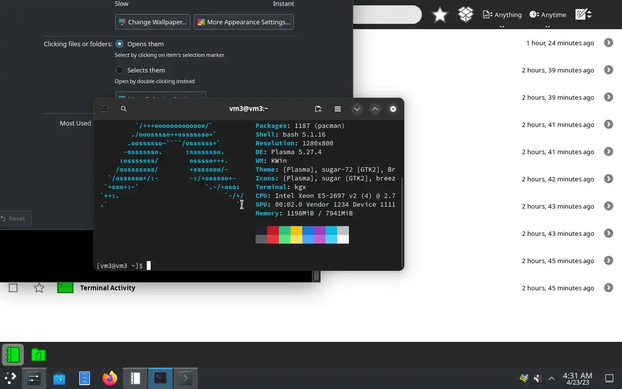The height and width of the screenshot is (389, 622).
Task: Launch Firefox from the taskbar
Action: click(110, 378)
